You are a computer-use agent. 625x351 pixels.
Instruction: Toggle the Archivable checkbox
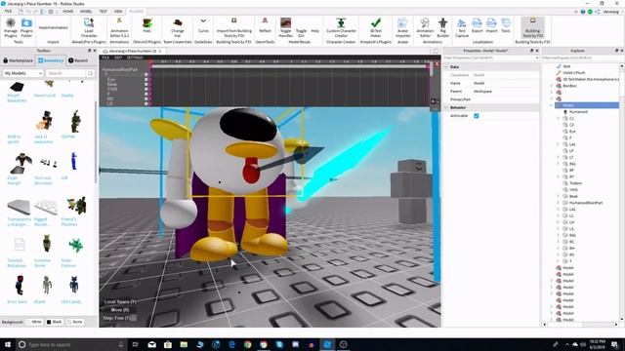click(477, 116)
